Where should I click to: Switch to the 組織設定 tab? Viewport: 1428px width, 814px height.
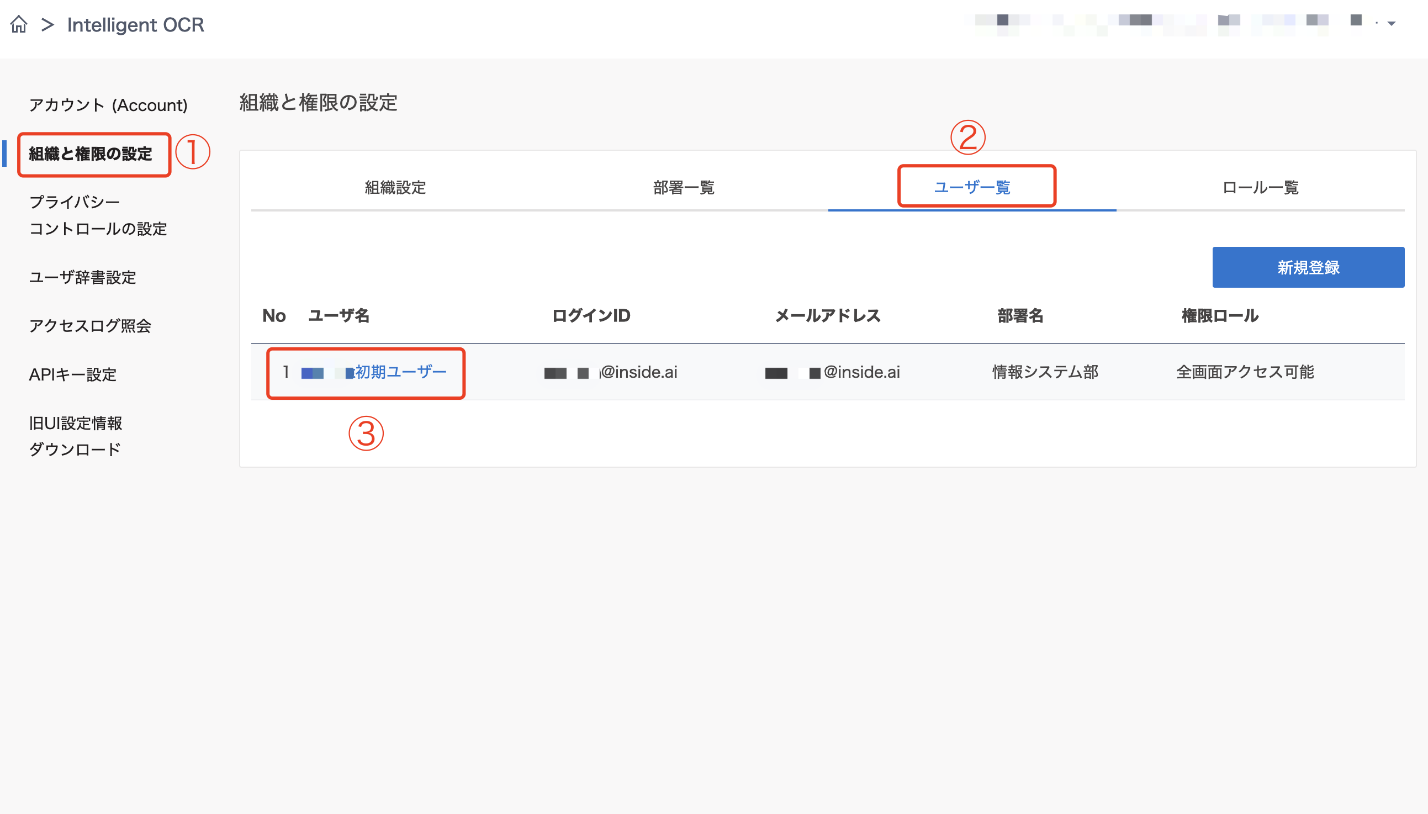(x=395, y=188)
